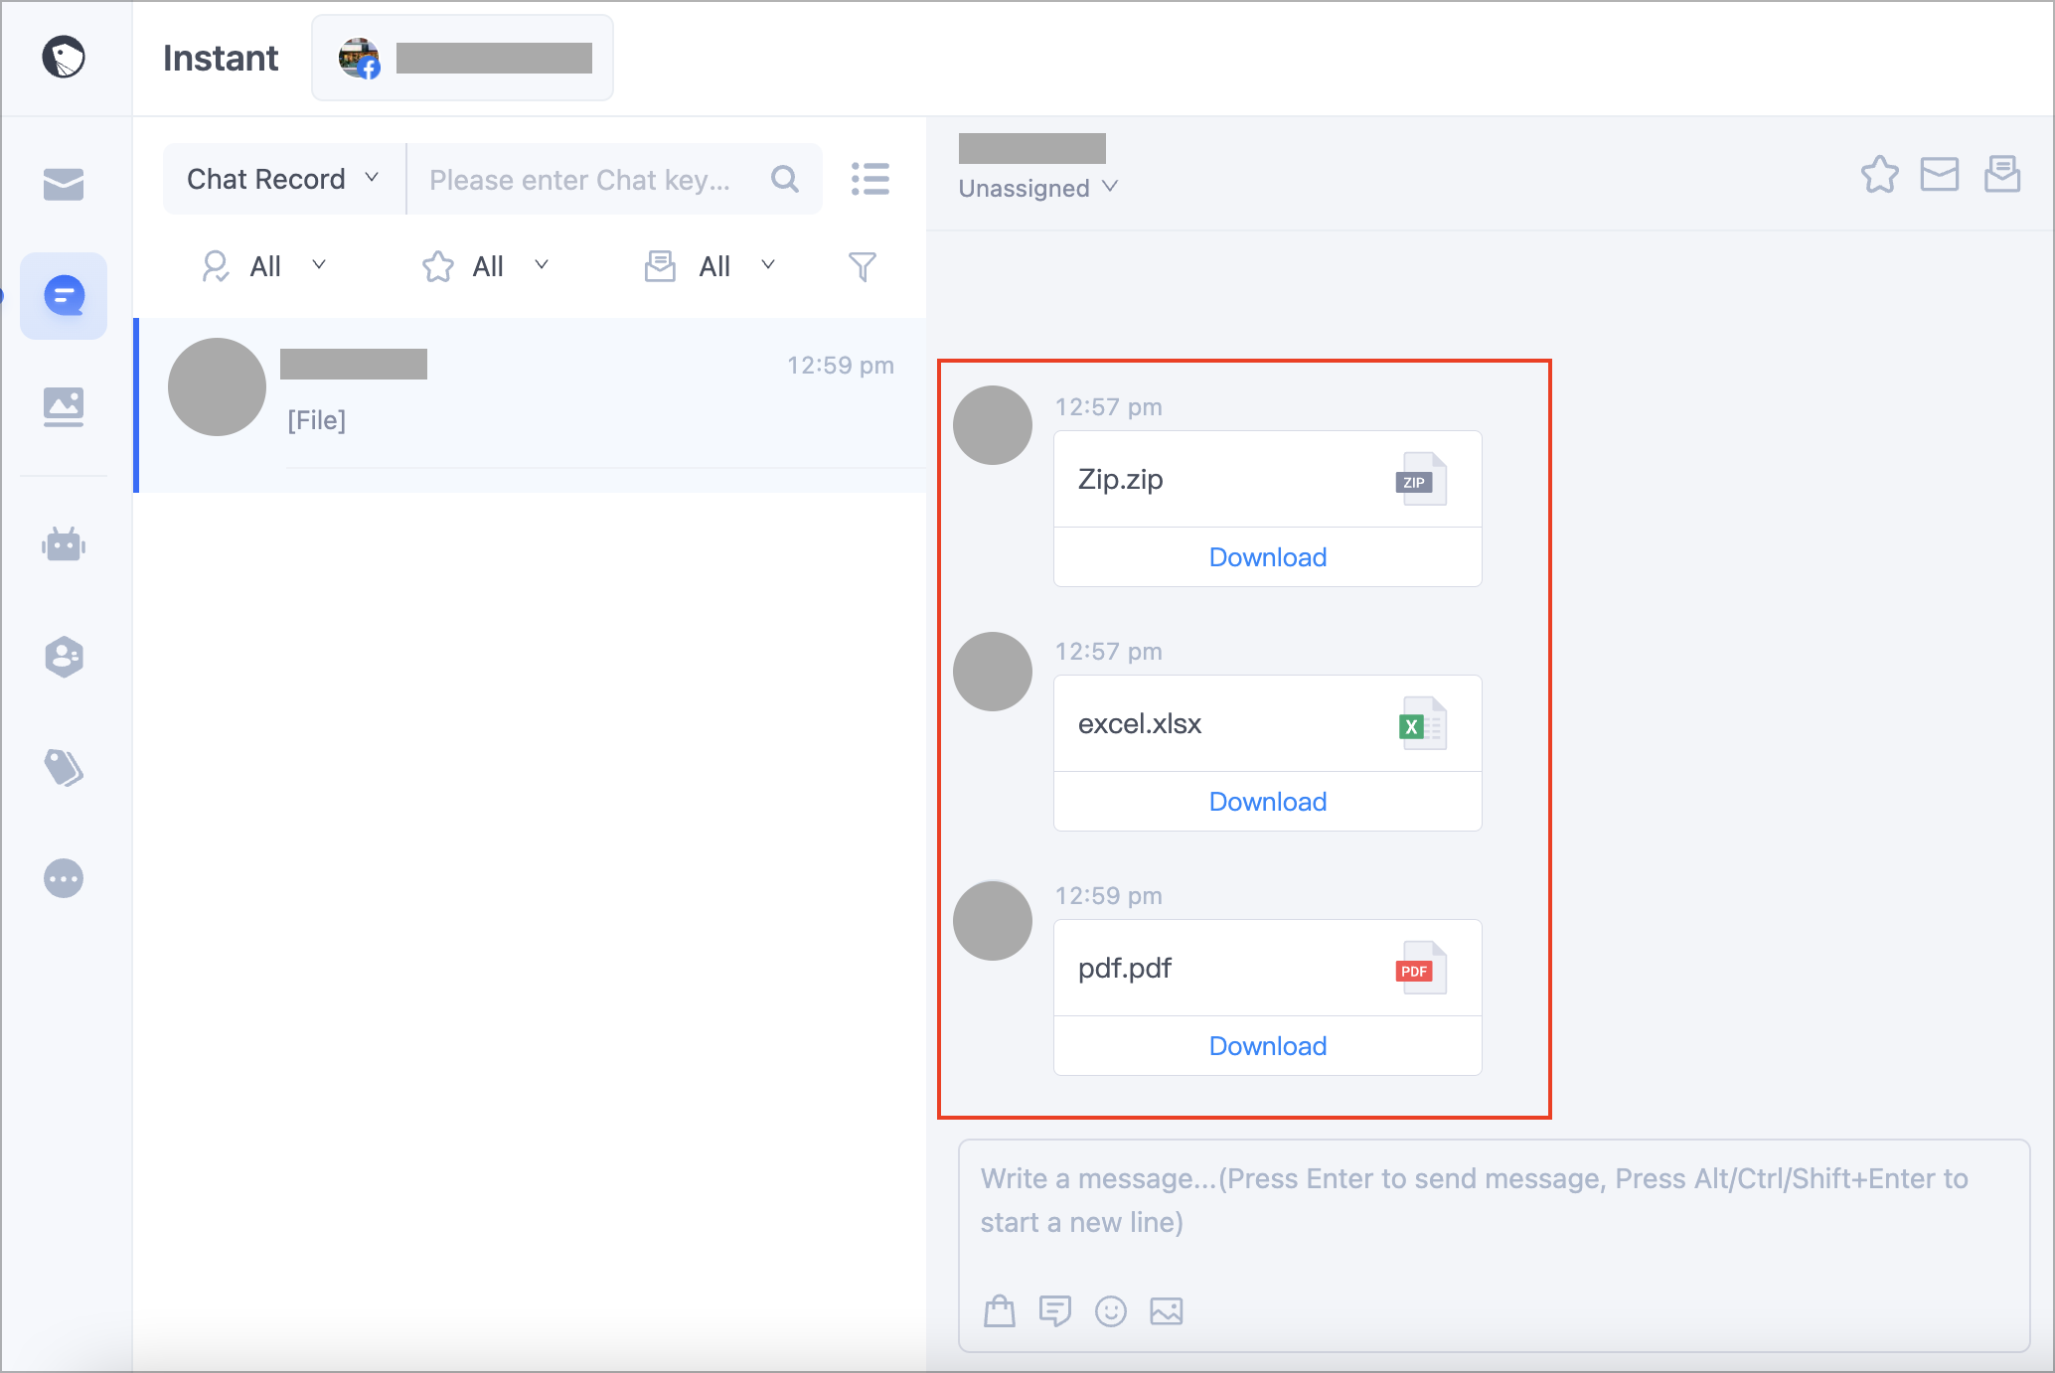Viewport: 2055px width, 1373px height.
Task: Open the tags sidebar section
Action: pyautogui.click(x=64, y=767)
